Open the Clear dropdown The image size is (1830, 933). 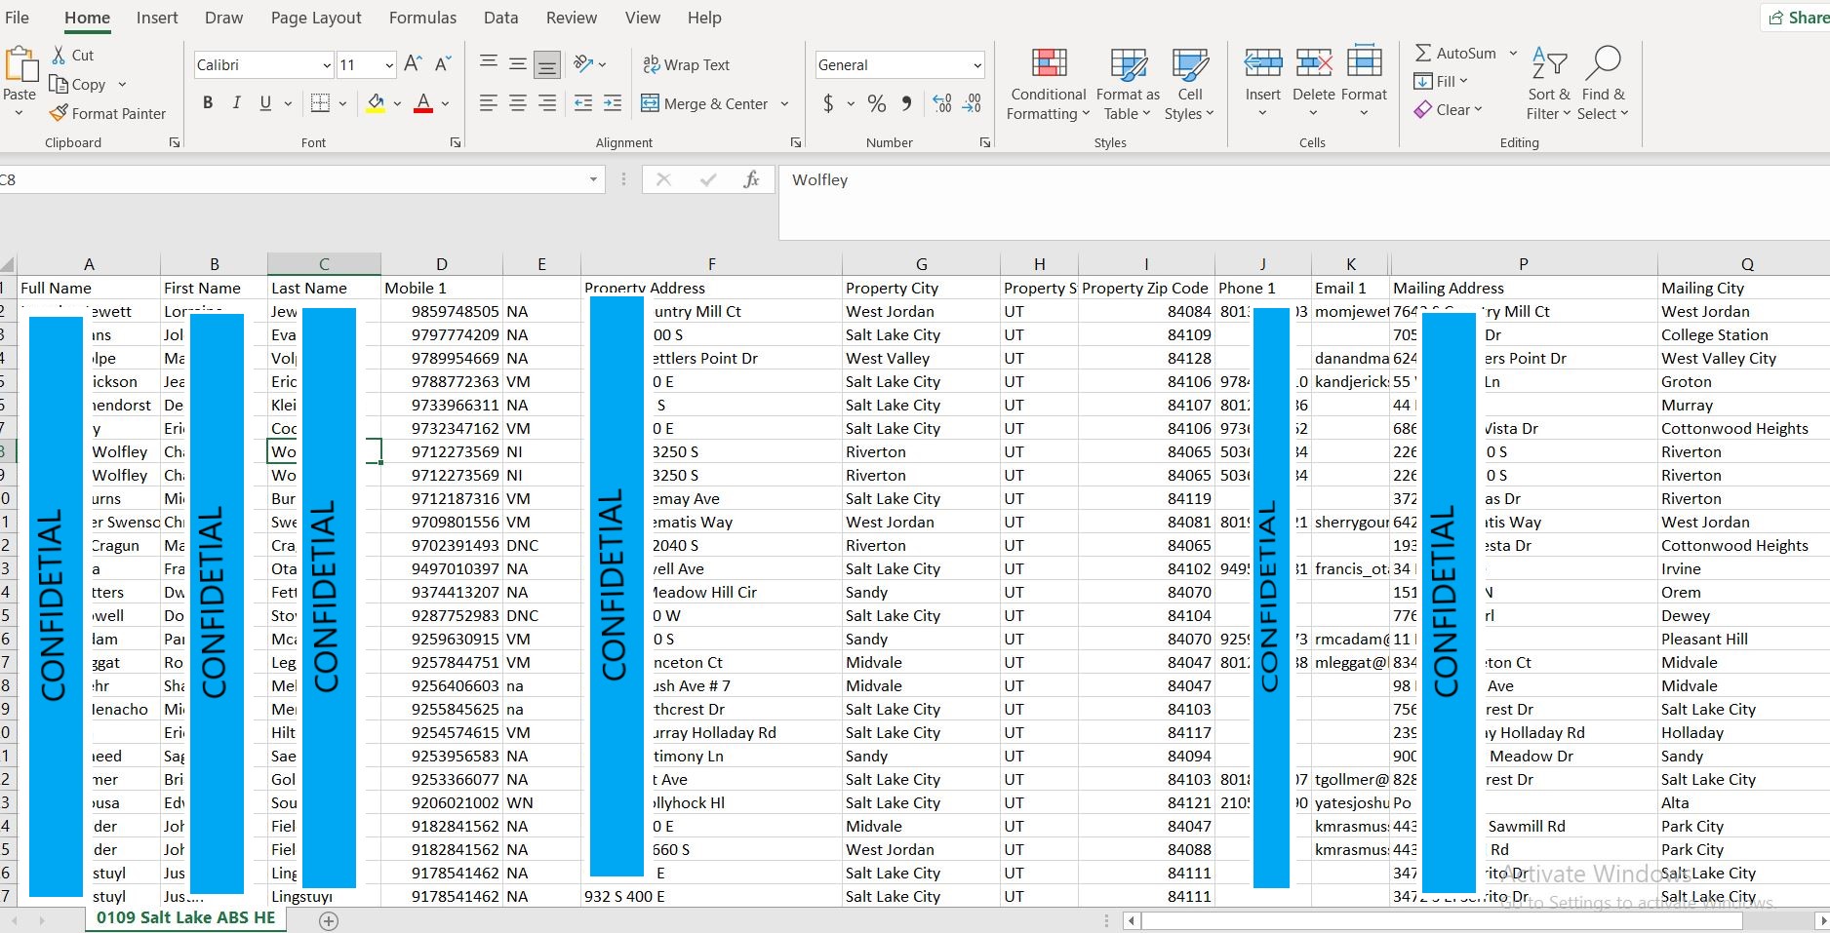1448,110
